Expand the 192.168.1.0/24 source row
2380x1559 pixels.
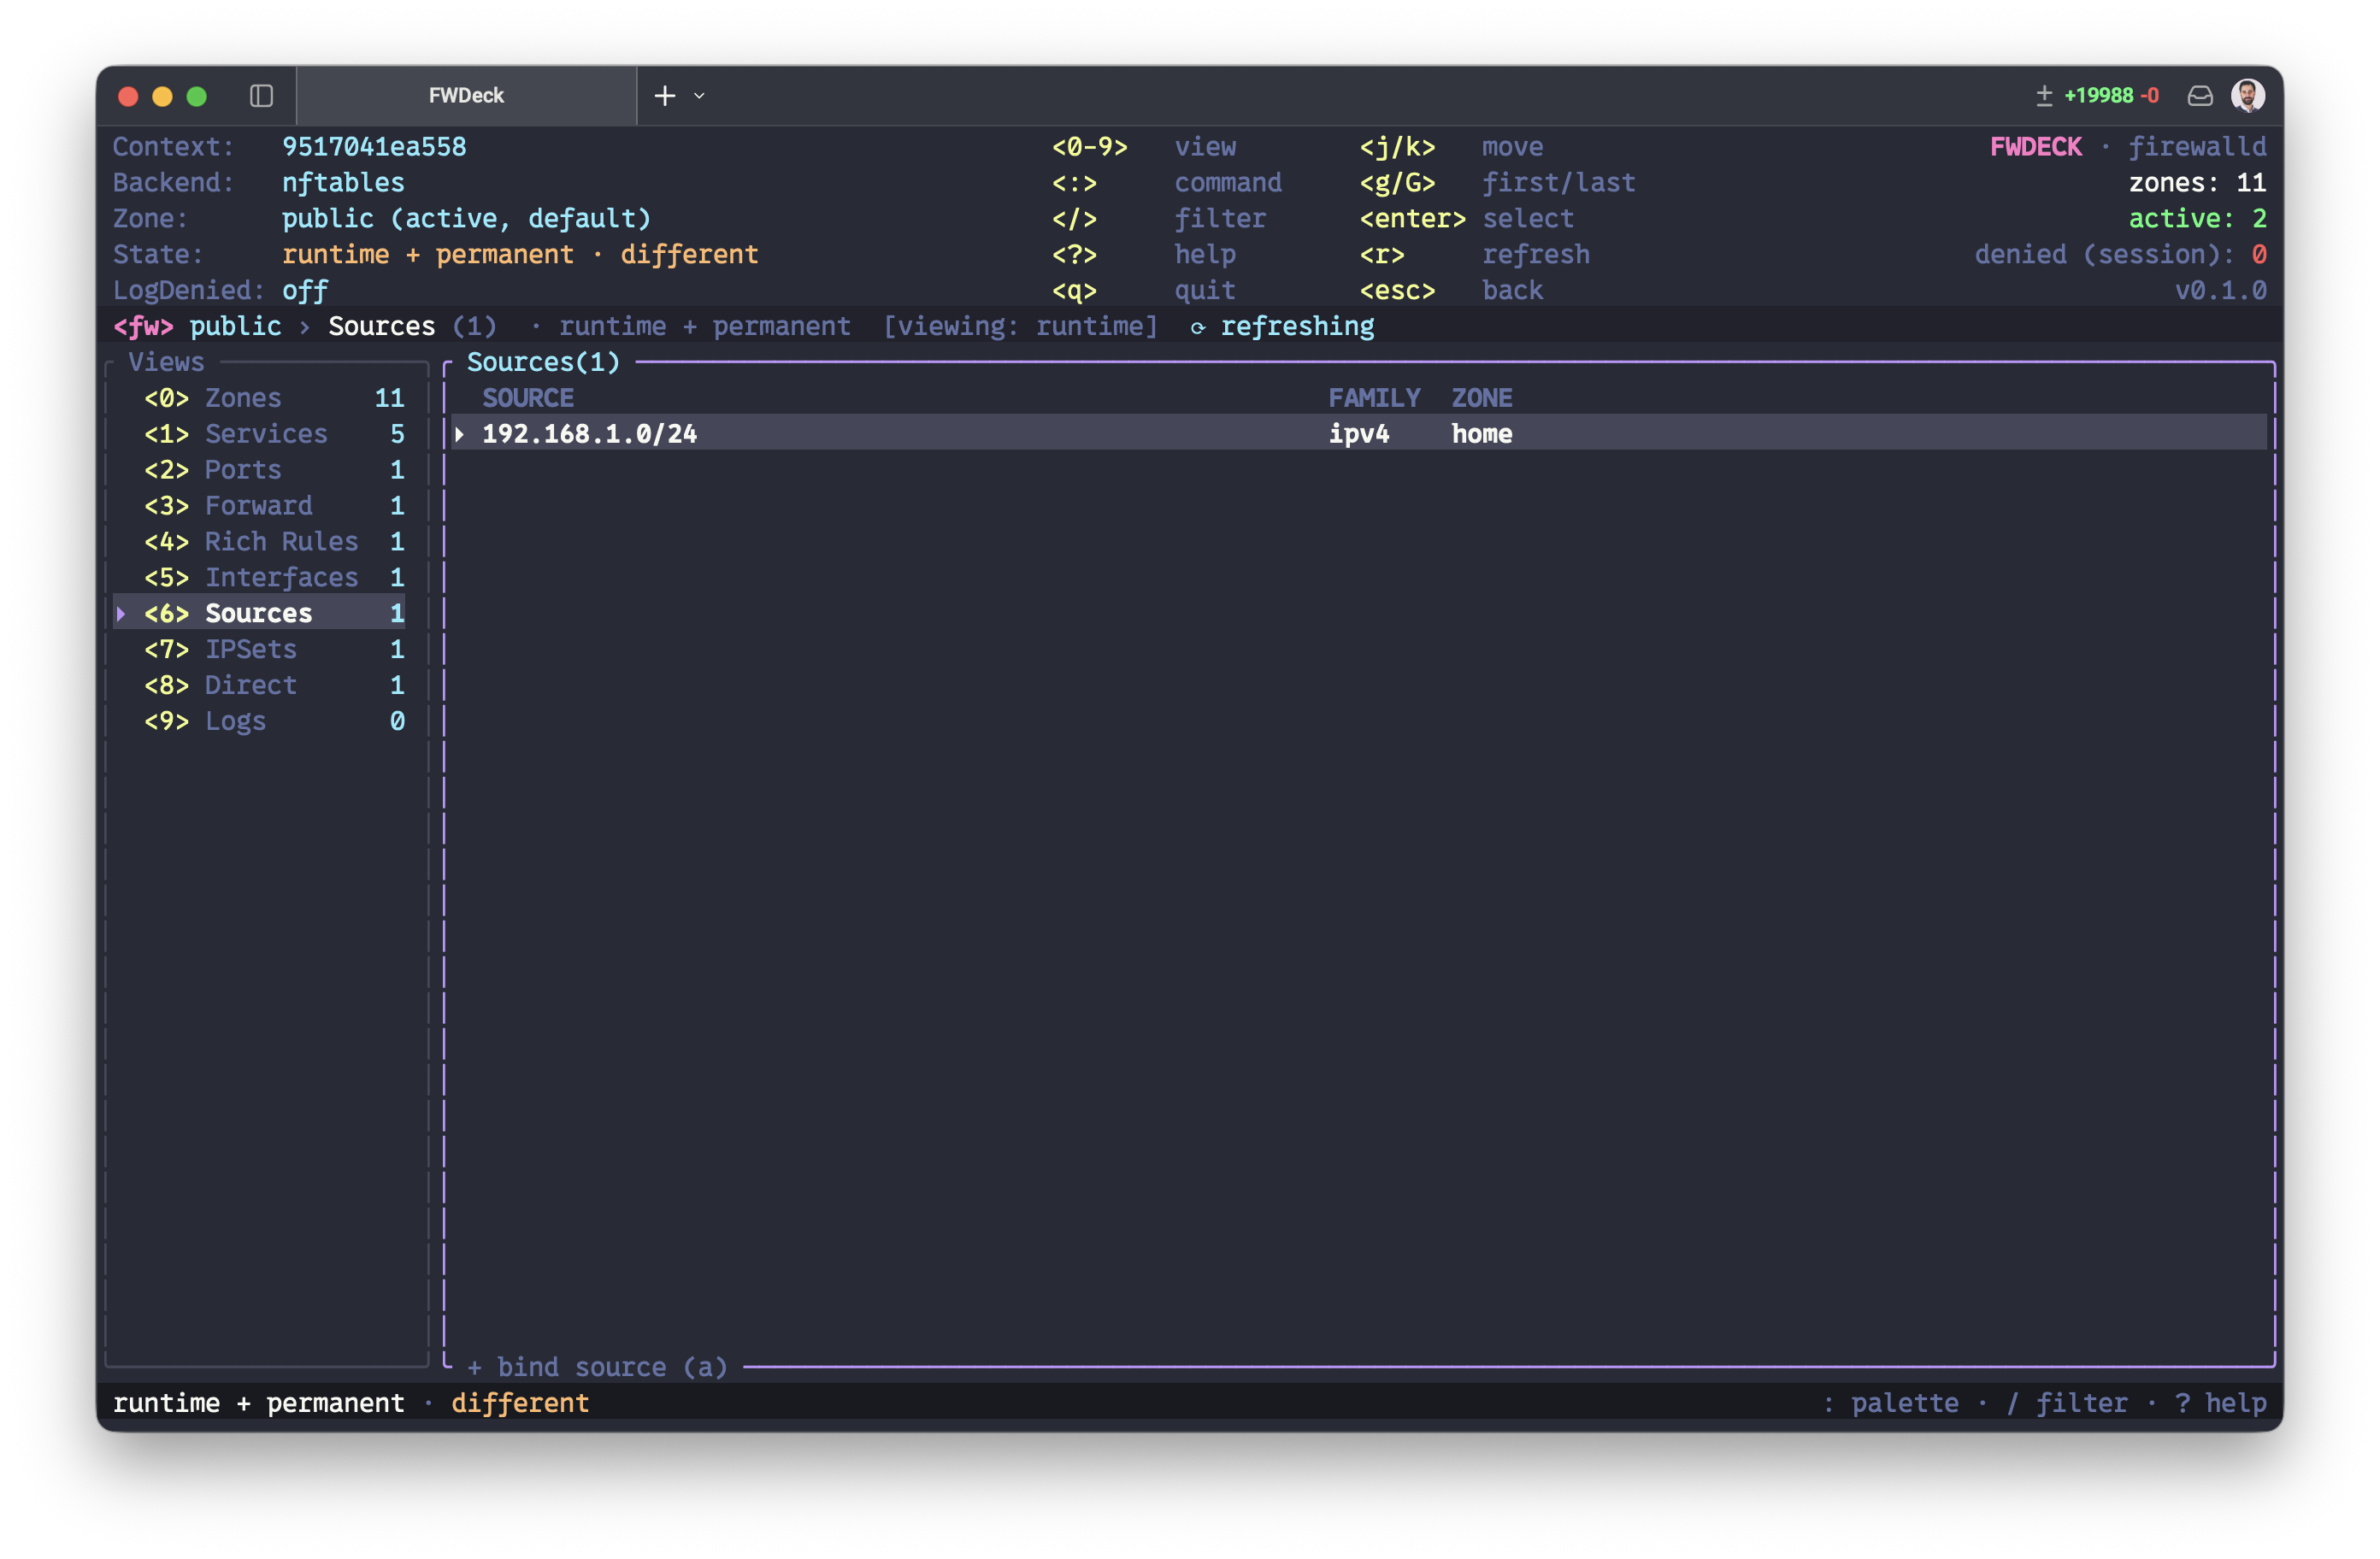[x=459, y=434]
